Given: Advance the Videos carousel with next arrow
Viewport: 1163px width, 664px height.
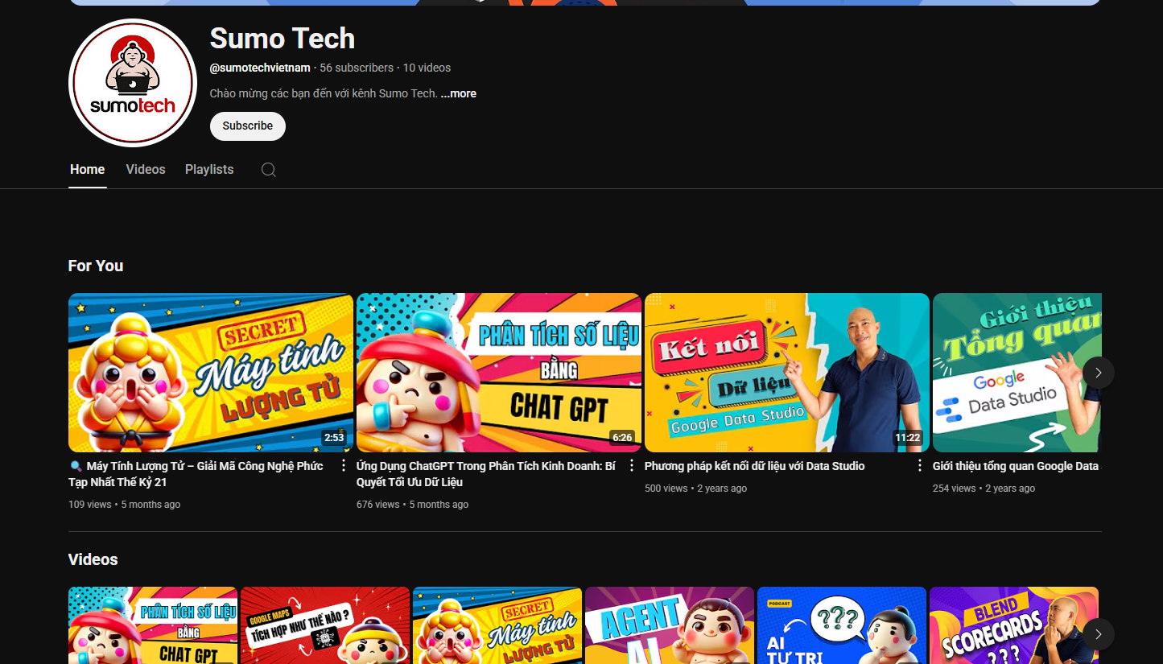Looking at the screenshot, I should (x=1099, y=634).
